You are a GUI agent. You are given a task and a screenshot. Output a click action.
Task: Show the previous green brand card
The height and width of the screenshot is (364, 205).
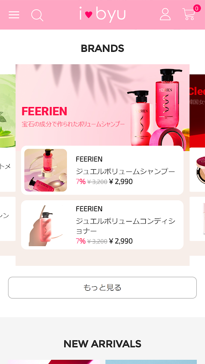8,111
